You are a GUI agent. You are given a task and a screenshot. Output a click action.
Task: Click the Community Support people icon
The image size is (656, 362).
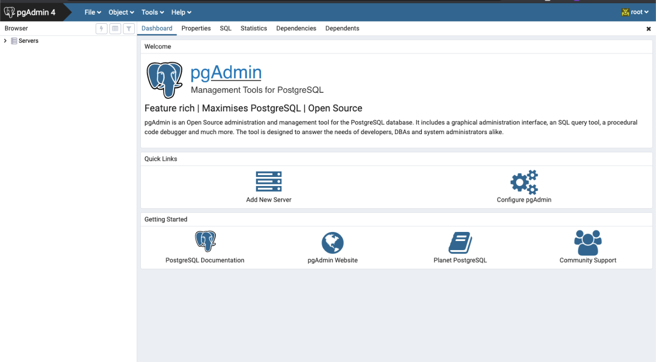click(588, 243)
